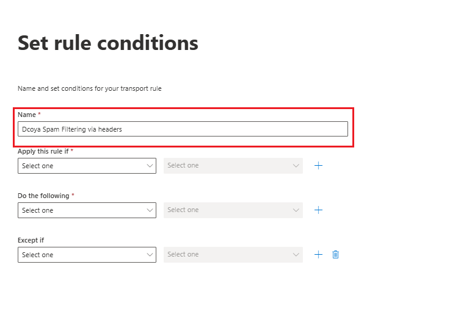Expand the chevron on Do the following dropdown
This screenshot has width=469, height=323.
[150, 210]
